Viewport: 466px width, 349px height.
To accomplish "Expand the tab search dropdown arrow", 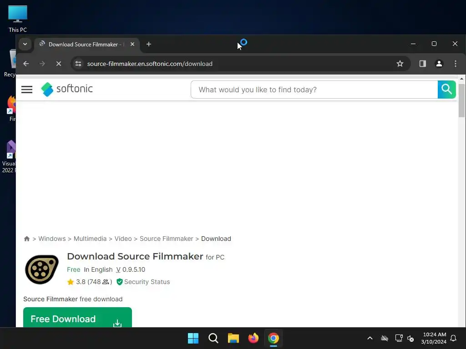I will pyautogui.click(x=25, y=44).
